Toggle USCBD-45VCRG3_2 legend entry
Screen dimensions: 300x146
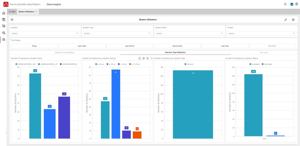68,64
